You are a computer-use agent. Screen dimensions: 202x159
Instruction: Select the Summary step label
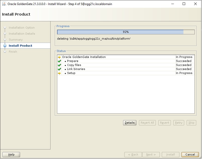16,40
